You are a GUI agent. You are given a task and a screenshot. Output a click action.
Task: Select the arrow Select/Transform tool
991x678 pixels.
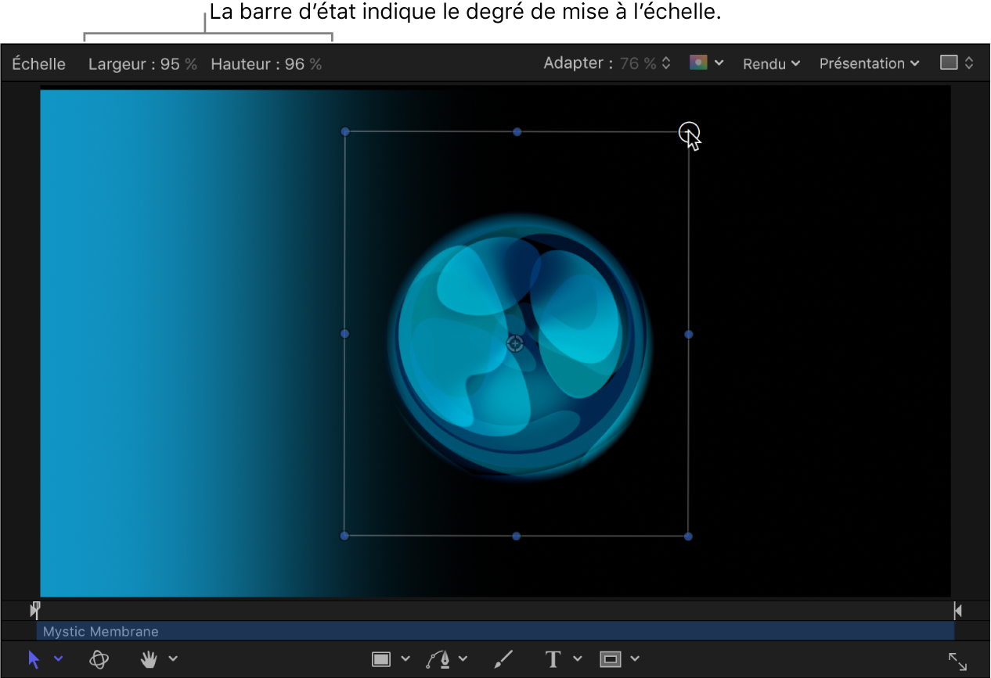coord(34,659)
